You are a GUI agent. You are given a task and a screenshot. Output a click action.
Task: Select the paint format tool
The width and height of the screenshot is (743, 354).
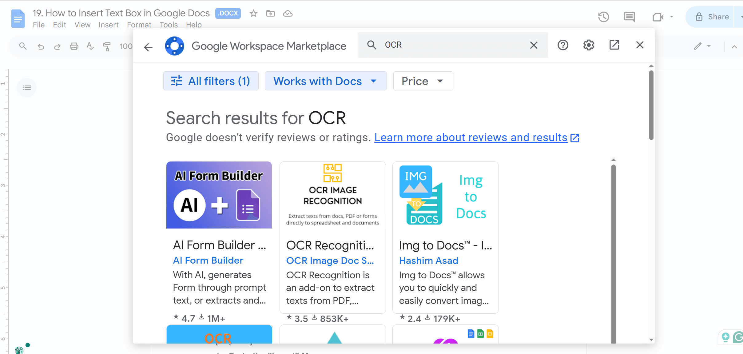pyautogui.click(x=107, y=46)
